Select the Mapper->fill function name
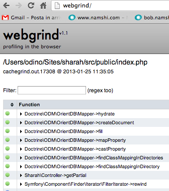 (64, 131)
